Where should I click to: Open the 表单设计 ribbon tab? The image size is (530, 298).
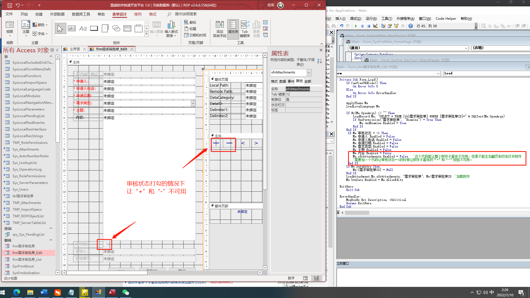pyautogui.click(x=119, y=14)
